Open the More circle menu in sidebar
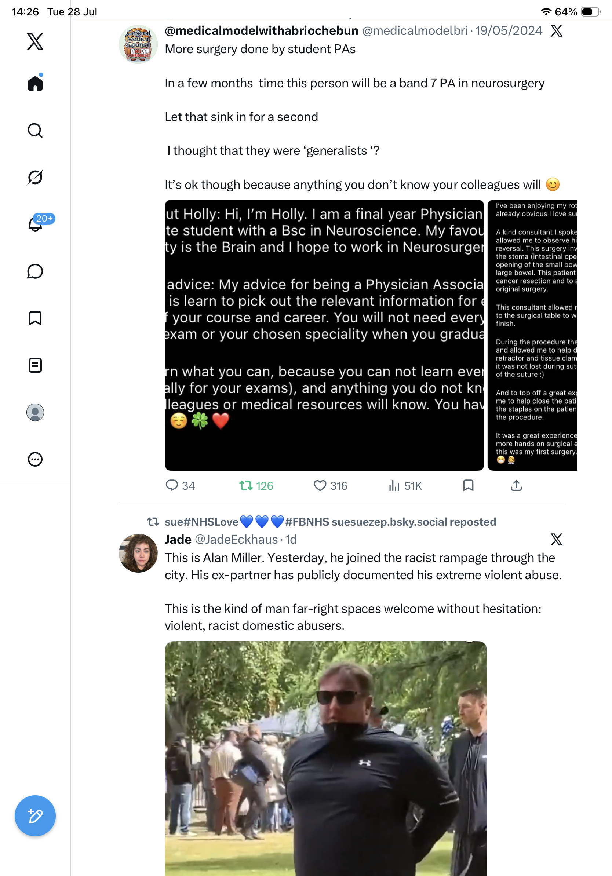This screenshot has height=876, width=612. 35,459
